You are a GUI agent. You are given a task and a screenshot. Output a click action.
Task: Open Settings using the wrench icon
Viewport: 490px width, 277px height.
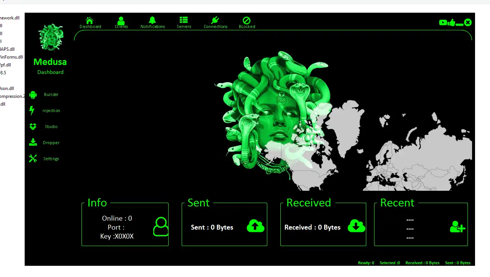pyautogui.click(x=33, y=158)
